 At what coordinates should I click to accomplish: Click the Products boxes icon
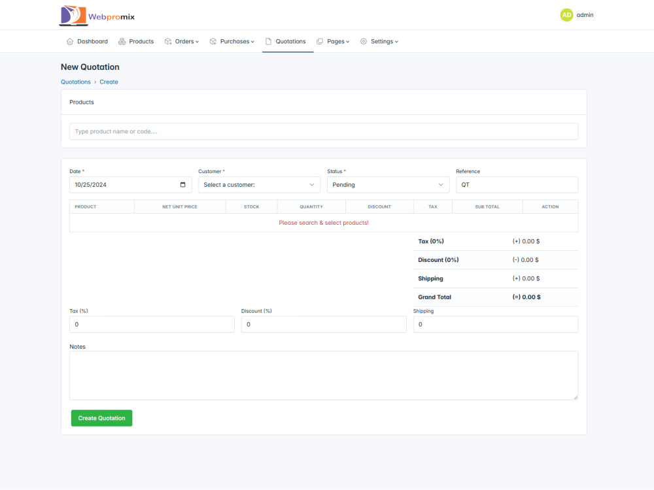tap(122, 41)
